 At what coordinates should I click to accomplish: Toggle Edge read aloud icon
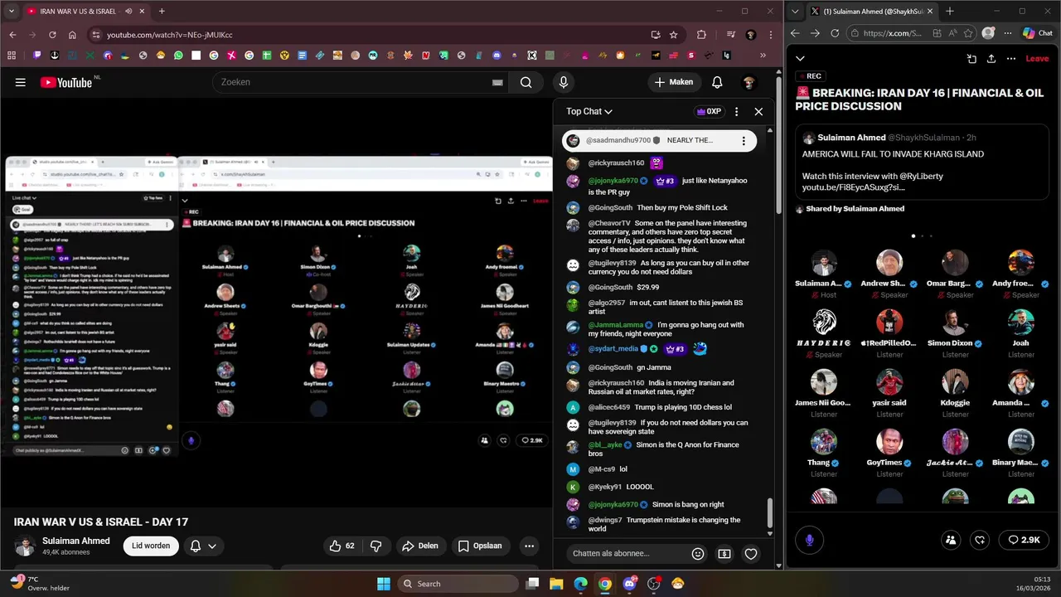point(952,33)
